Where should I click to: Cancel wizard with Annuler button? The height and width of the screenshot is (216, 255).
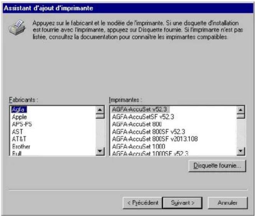[228, 203]
